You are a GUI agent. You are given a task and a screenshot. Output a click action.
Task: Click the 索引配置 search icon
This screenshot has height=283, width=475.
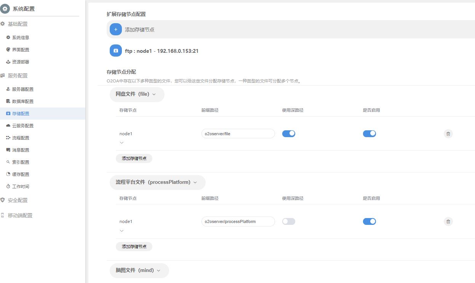click(x=8, y=162)
